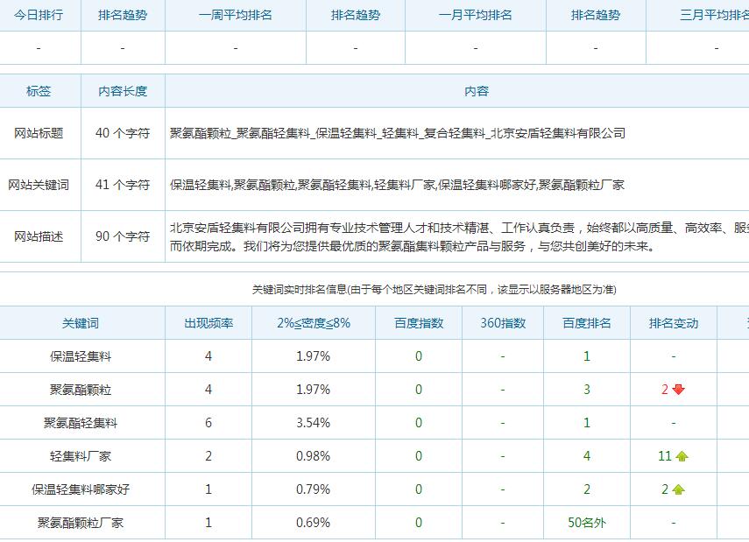Click the 百度指数 column header

(419, 323)
